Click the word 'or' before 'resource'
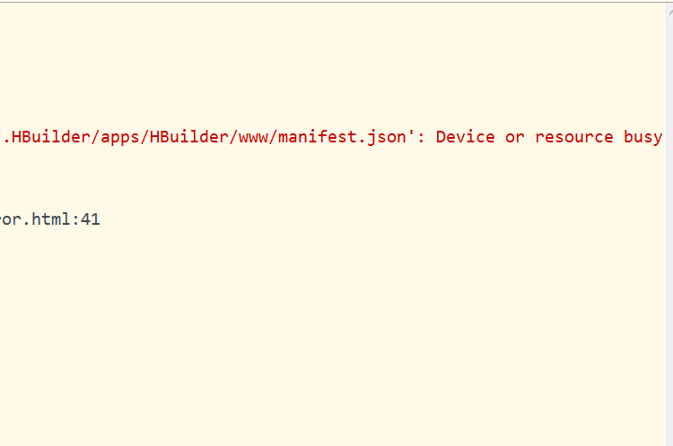Screen dimensions: 673x446 (515, 138)
